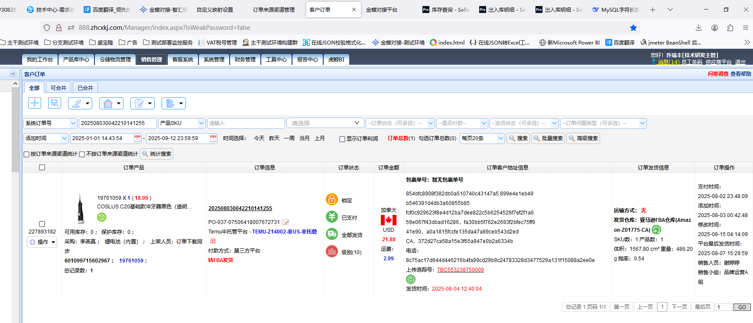The width and height of the screenshot is (753, 323).
Task: Toggle the 显示订单利润 checkbox
Action: (342, 139)
